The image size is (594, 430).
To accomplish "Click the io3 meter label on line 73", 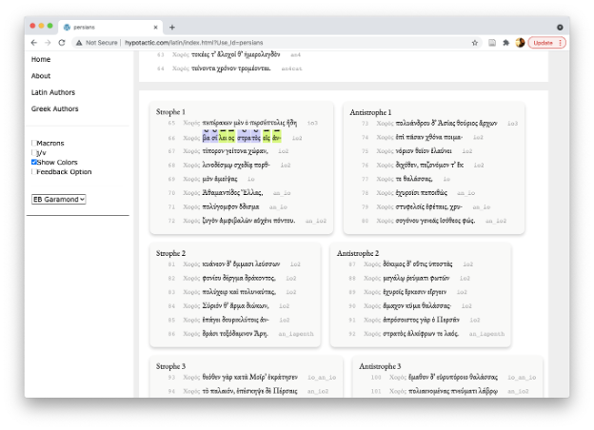I will click(x=512, y=124).
